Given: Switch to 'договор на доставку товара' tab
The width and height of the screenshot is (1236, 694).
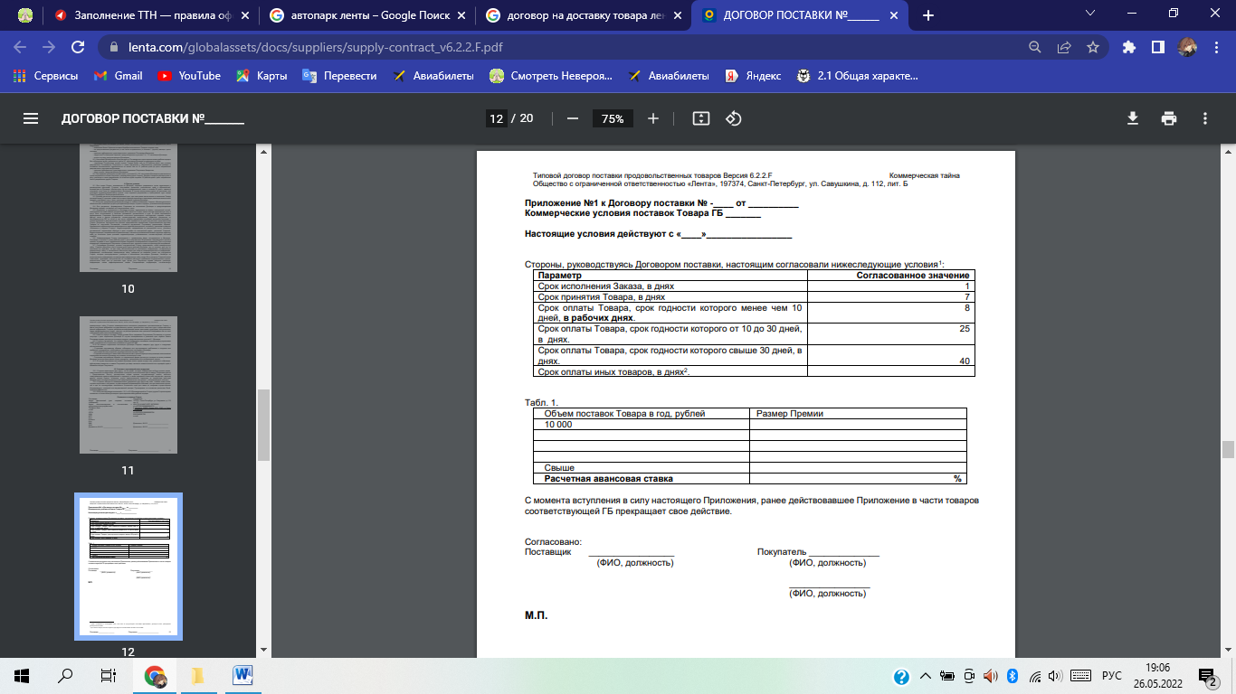Looking at the screenshot, I should (582, 15).
